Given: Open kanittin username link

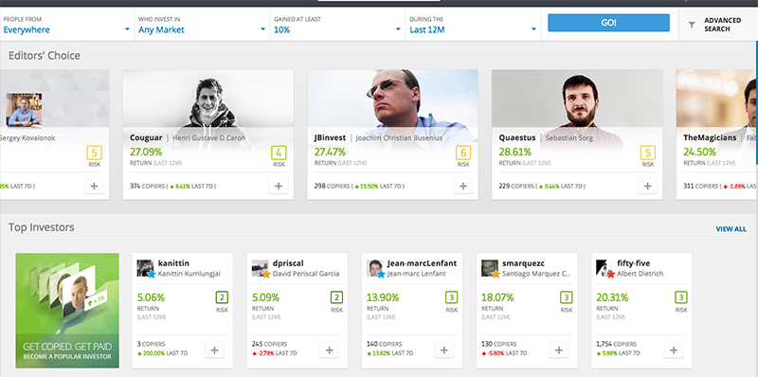Looking at the screenshot, I should tap(173, 263).
